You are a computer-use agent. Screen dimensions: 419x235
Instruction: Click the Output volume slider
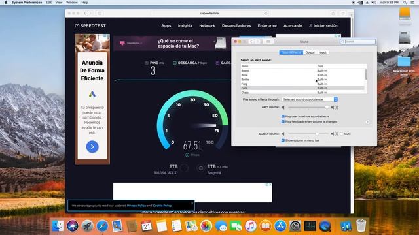[308, 134]
